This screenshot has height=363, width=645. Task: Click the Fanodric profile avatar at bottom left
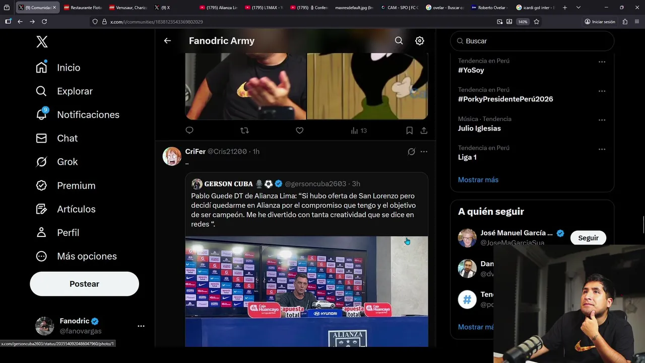[x=44, y=326]
